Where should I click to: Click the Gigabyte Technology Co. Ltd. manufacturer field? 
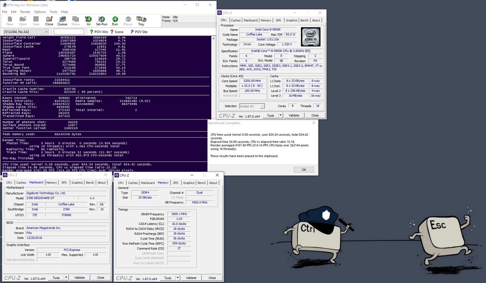coord(66,193)
